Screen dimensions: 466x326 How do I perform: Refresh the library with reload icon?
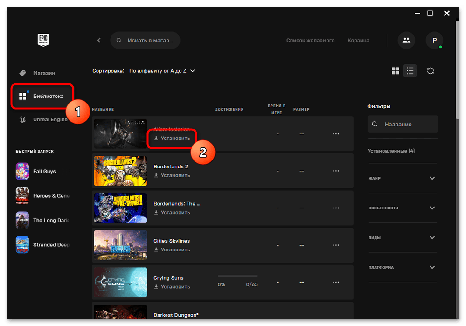pyautogui.click(x=431, y=71)
